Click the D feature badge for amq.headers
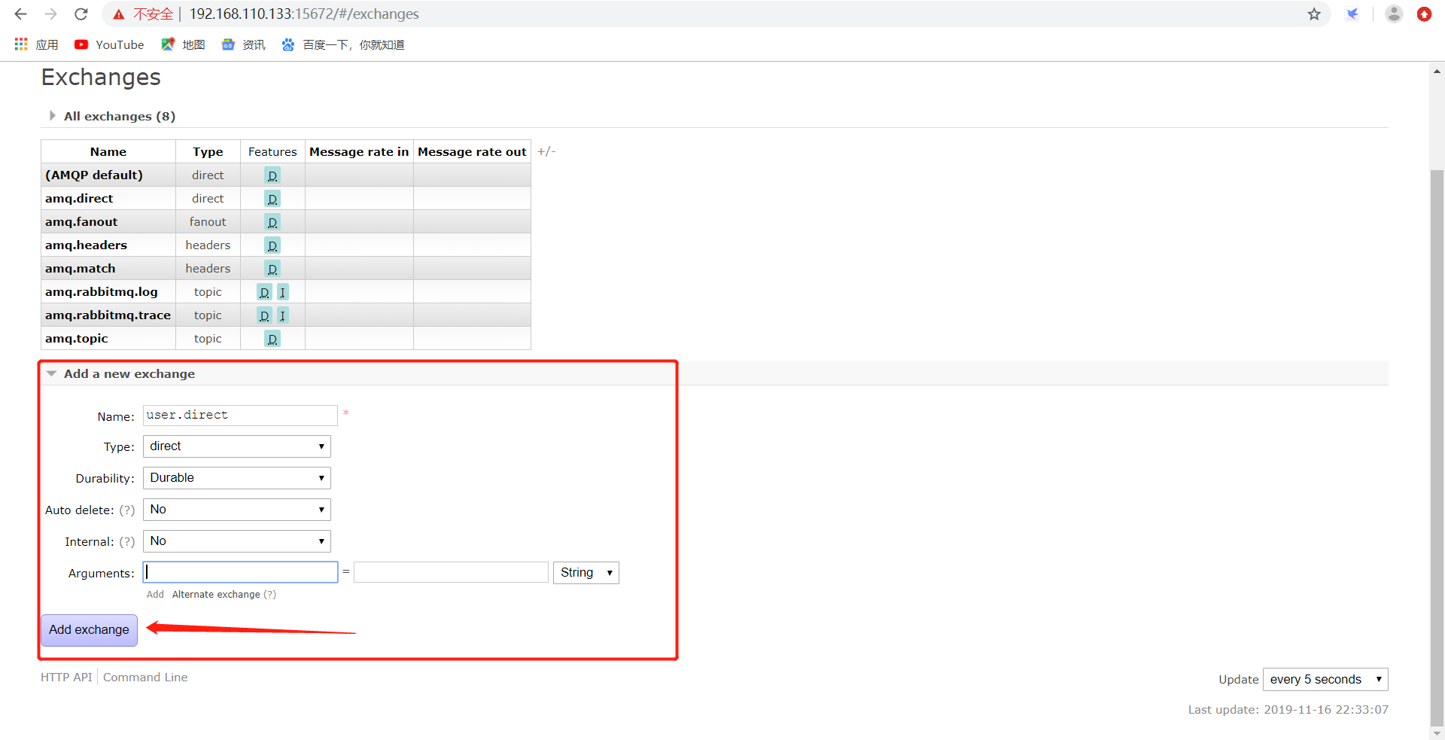Viewport: 1445px width, 740px height. pos(272,245)
